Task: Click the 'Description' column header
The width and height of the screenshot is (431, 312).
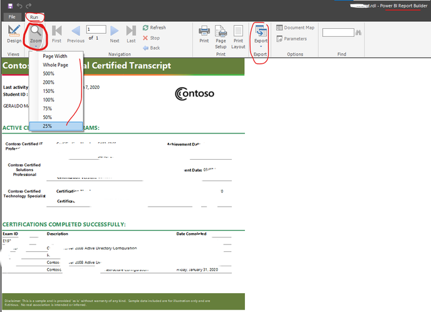Action: click(x=58, y=234)
